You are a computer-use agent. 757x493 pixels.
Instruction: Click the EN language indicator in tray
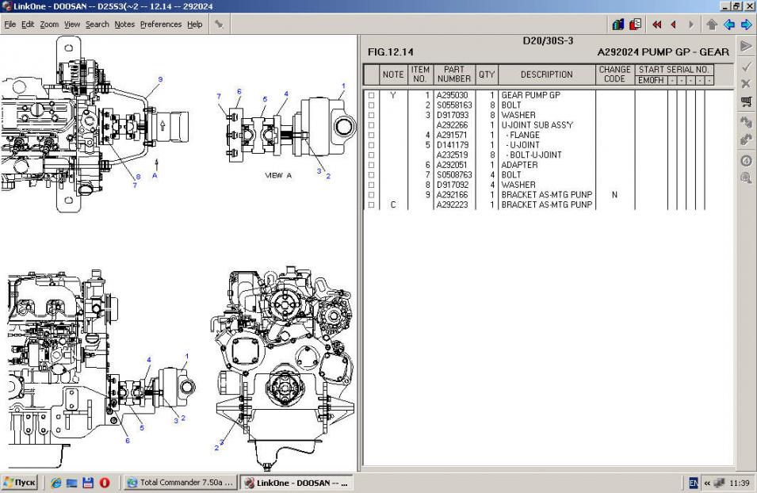(694, 483)
